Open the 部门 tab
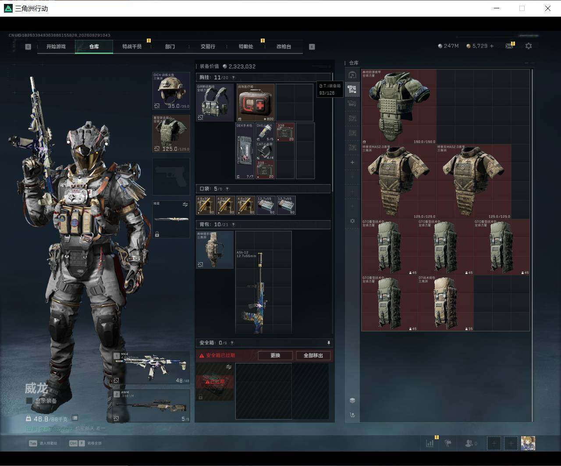Screen dimensions: 561x466 [x=170, y=46]
